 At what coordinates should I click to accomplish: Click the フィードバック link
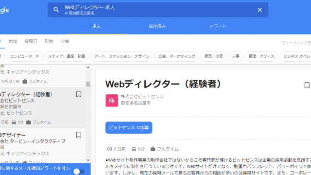[x=296, y=43]
